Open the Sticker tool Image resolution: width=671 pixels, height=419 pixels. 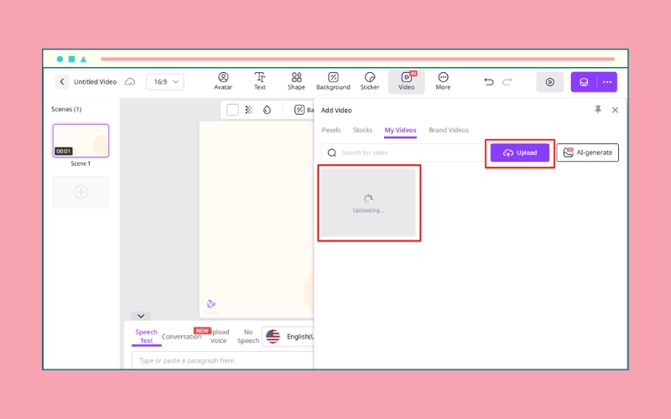(x=370, y=81)
